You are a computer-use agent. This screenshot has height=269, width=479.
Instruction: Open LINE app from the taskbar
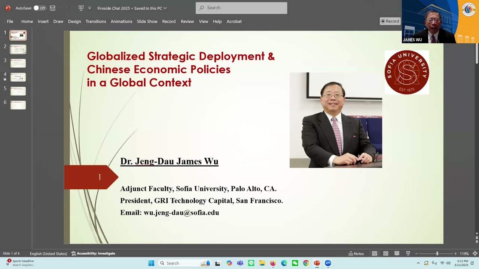coord(251,263)
